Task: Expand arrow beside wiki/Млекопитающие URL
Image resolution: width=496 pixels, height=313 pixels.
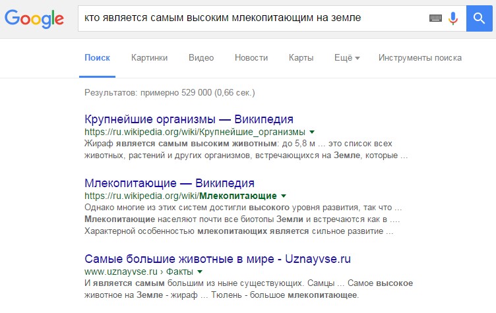Action: [x=284, y=196]
